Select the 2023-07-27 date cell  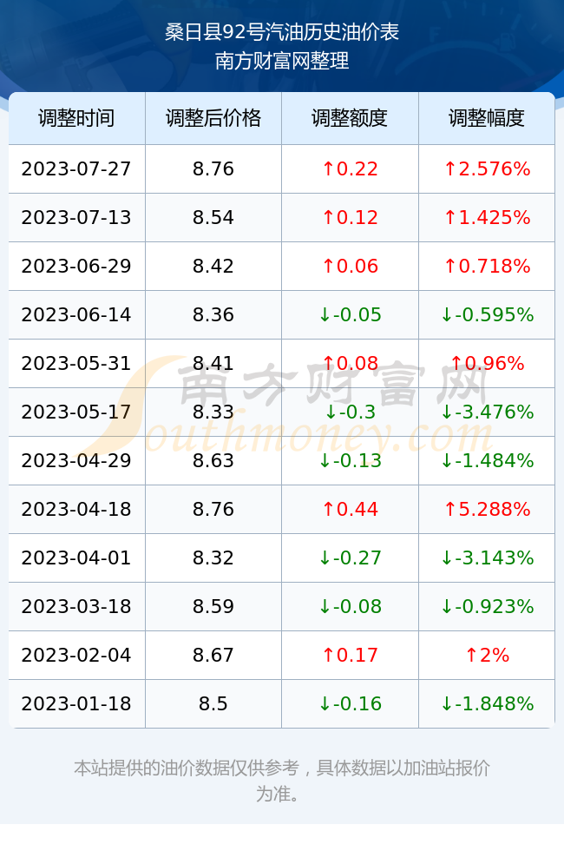76,168
